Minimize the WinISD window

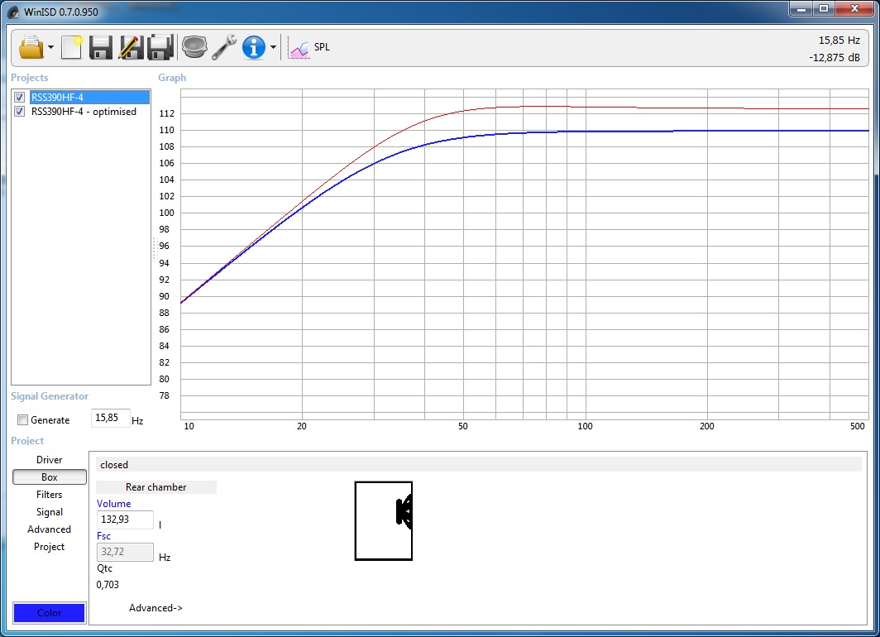(801, 9)
